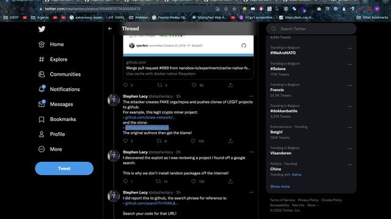Image resolution: width=391 pixels, height=219 pixels.
Task: Open the #WeAreNATO trend
Action: click(283, 53)
